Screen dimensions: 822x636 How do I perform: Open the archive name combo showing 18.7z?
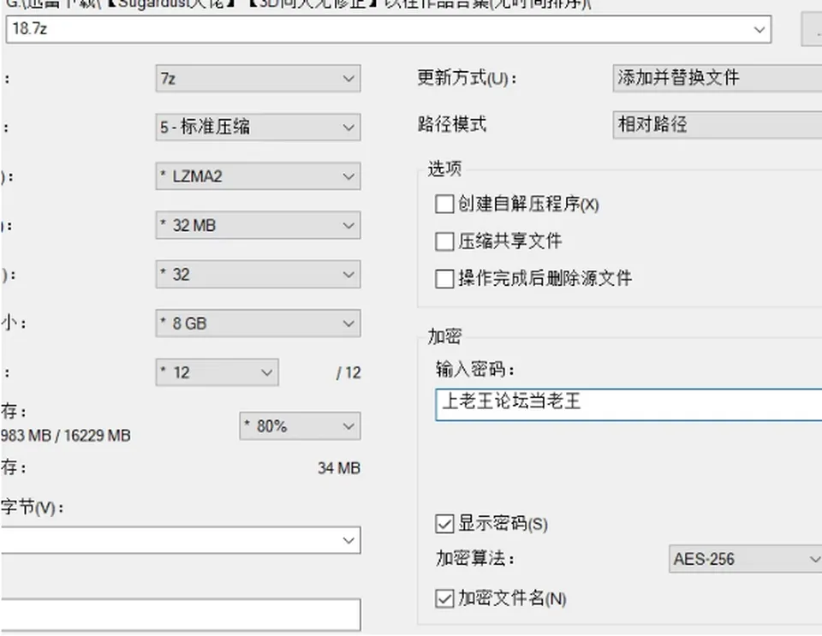(389, 29)
